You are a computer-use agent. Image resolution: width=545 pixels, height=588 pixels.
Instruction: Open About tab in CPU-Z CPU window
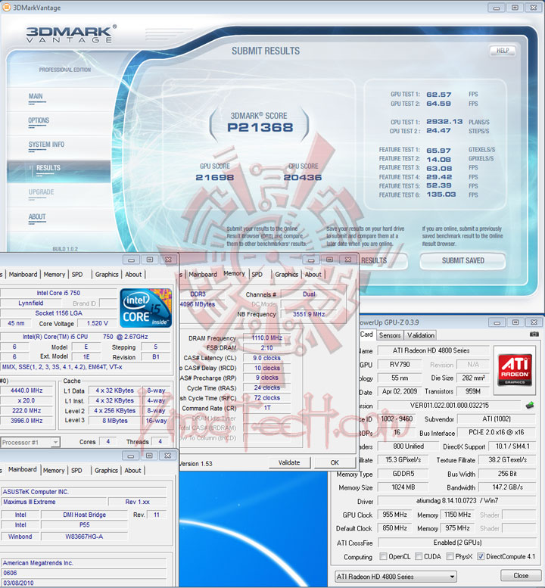tap(133, 275)
